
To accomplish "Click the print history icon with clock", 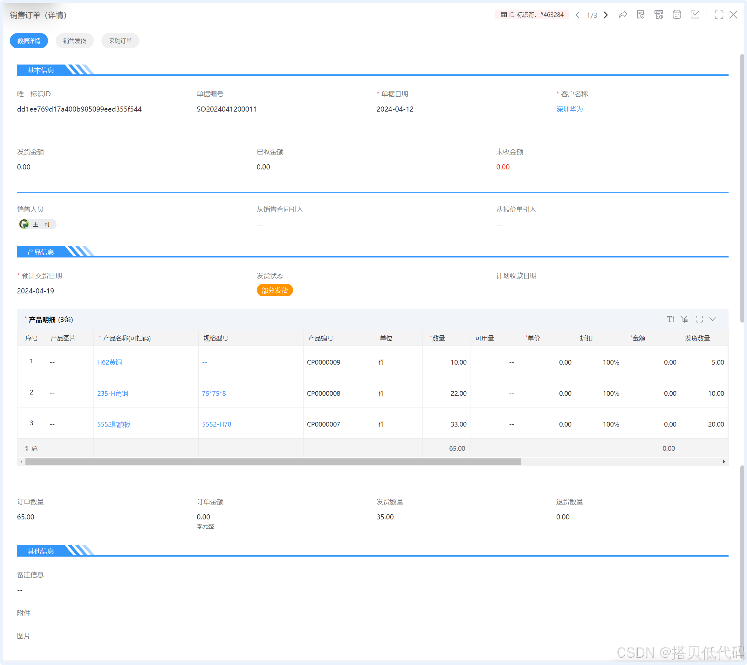I will pyautogui.click(x=659, y=15).
